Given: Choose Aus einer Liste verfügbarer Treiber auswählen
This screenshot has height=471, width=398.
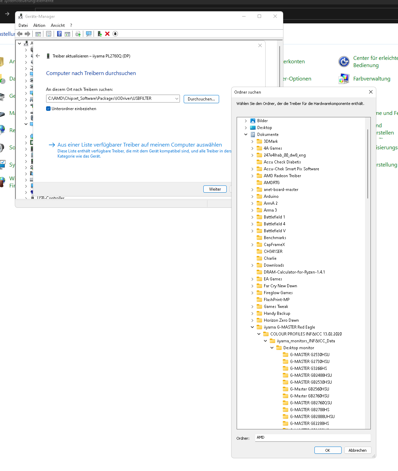Looking at the screenshot, I should pyautogui.click(x=140, y=145).
